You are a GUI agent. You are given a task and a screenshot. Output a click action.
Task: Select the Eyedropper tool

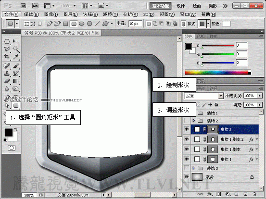16,57
